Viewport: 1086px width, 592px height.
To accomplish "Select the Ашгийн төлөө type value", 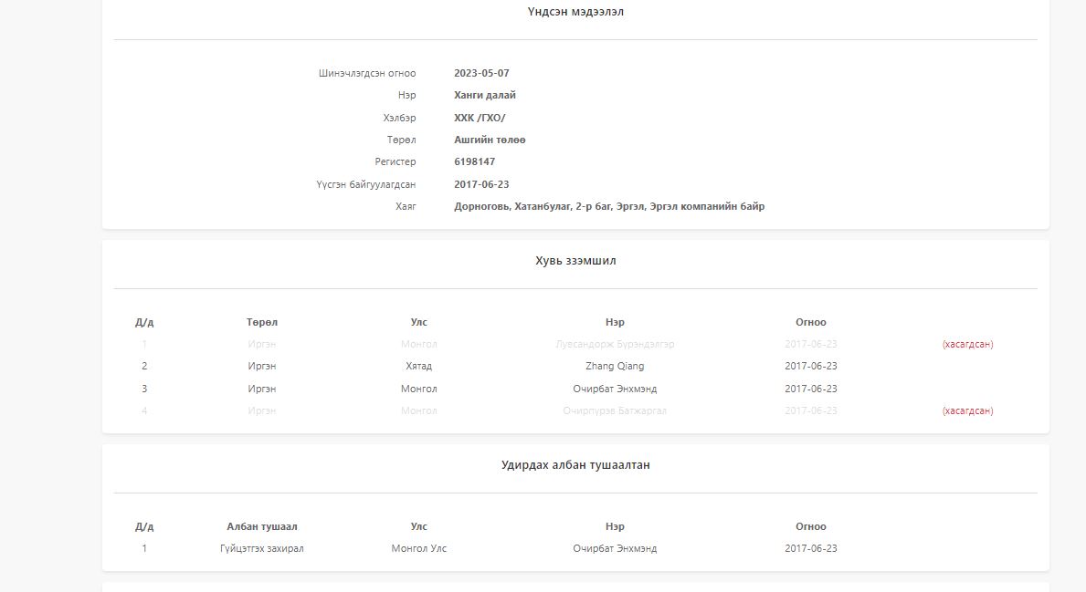I will pyautogui.click(x=490, y=140).
